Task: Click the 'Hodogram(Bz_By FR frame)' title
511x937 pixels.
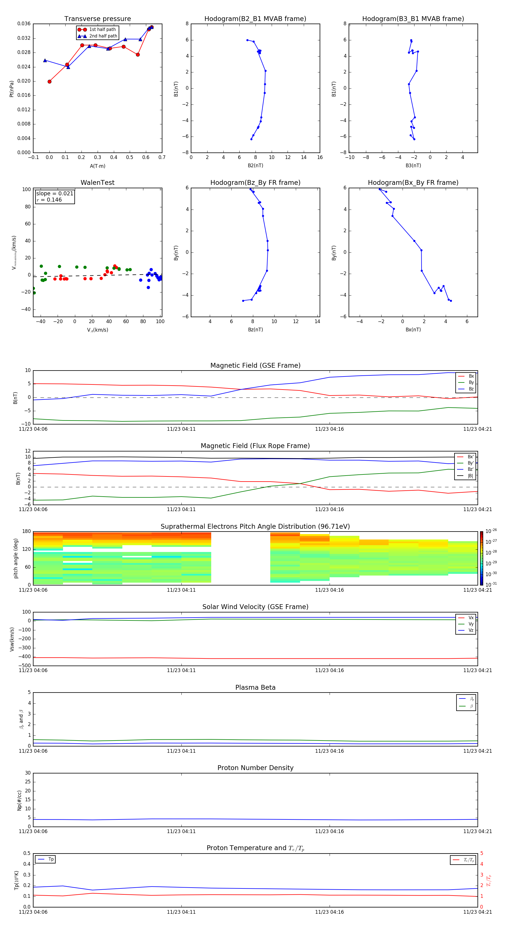Action: pos(255,183)
